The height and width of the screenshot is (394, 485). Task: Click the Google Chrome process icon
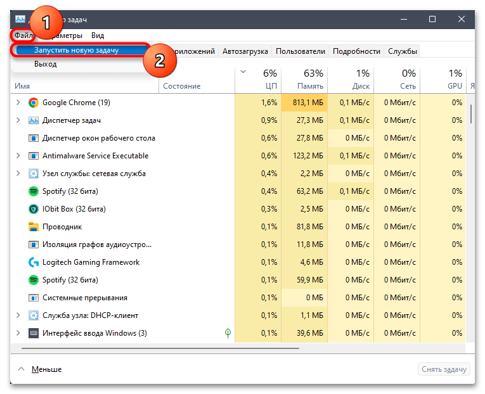coord(34,103)
